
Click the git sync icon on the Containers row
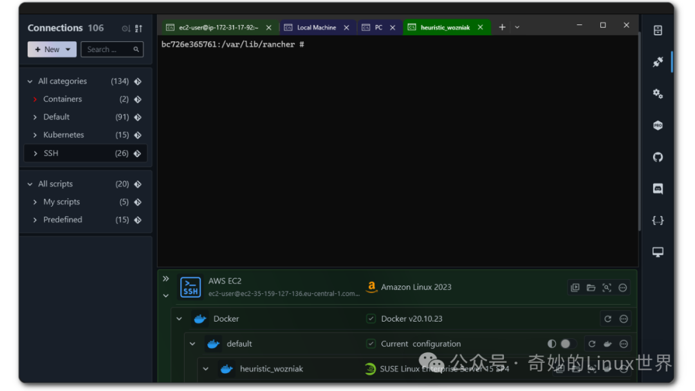point(138,99)
